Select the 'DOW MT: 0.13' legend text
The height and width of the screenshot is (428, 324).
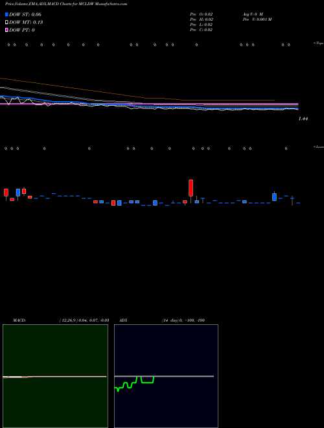(26, 23)
